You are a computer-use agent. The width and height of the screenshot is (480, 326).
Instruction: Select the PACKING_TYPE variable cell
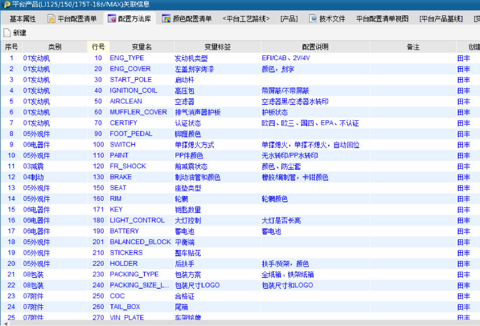point(142,274)
